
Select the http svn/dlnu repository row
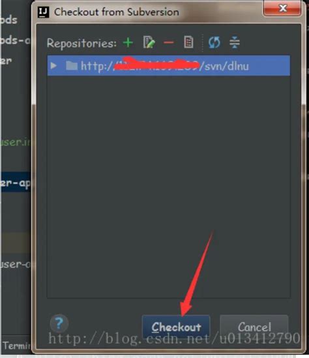(169, 65)
